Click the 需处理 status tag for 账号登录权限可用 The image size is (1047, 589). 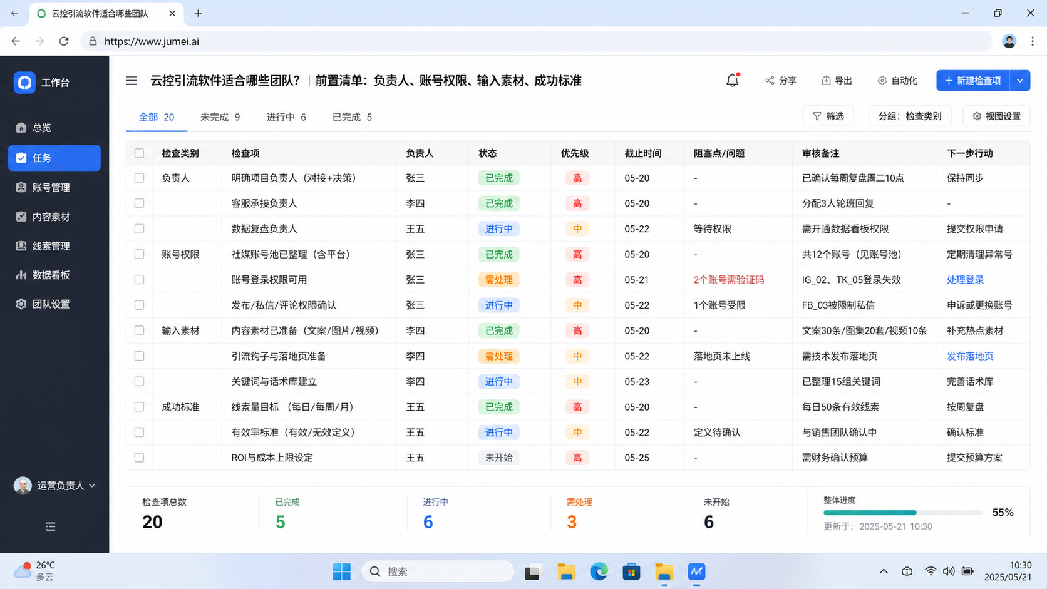(x=498, y=280)
